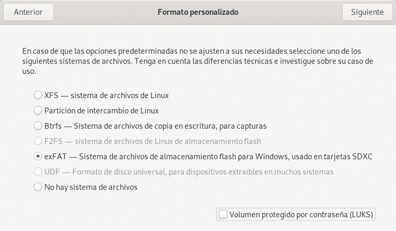396x231 pixels.
Task: Choose the Linux swap partition radio option
Action: [37, 111]
